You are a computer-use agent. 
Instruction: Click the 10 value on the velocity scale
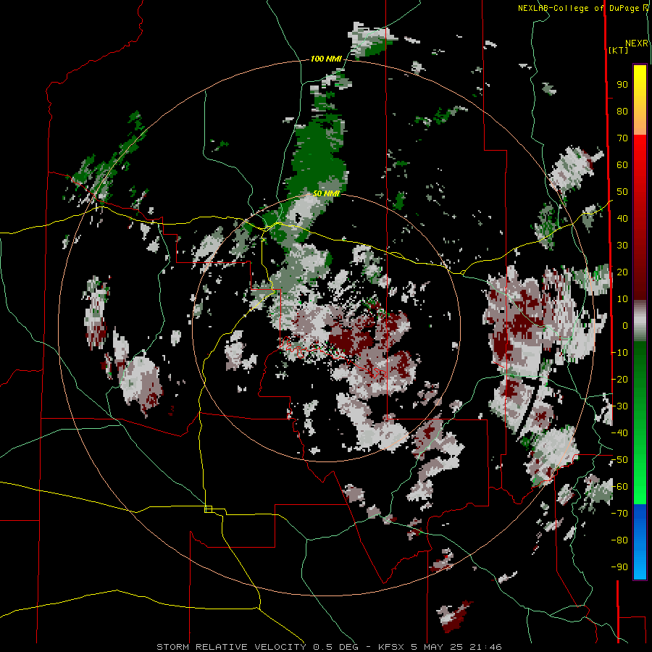pyautogui.click(x=622, y=299)
